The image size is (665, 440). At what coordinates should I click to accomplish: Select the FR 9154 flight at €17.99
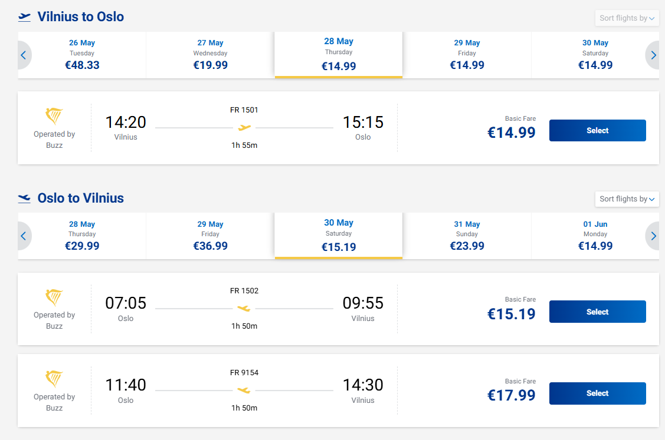597,393
